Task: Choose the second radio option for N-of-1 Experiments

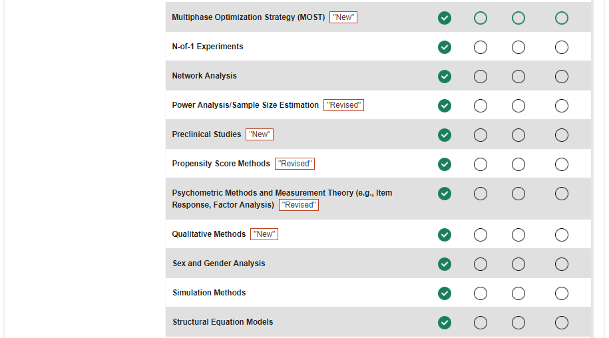Action: (x=481, y=47)
